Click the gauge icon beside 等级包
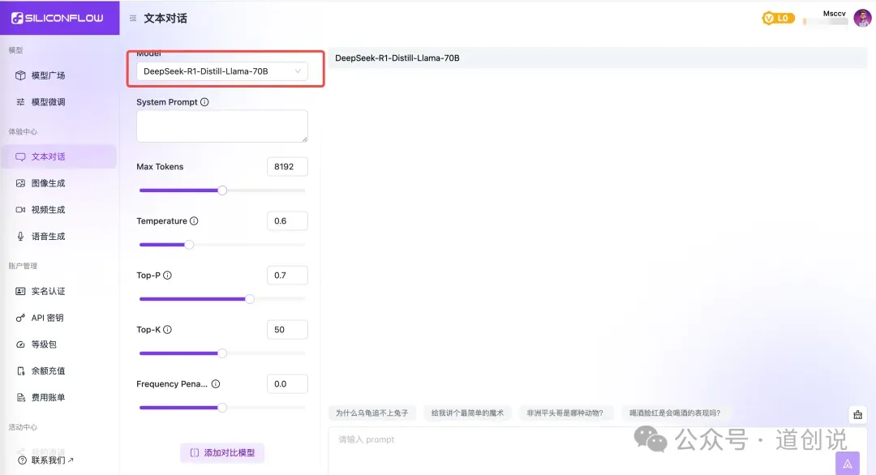This screenshot has width=876, height=475. (20, 344)
